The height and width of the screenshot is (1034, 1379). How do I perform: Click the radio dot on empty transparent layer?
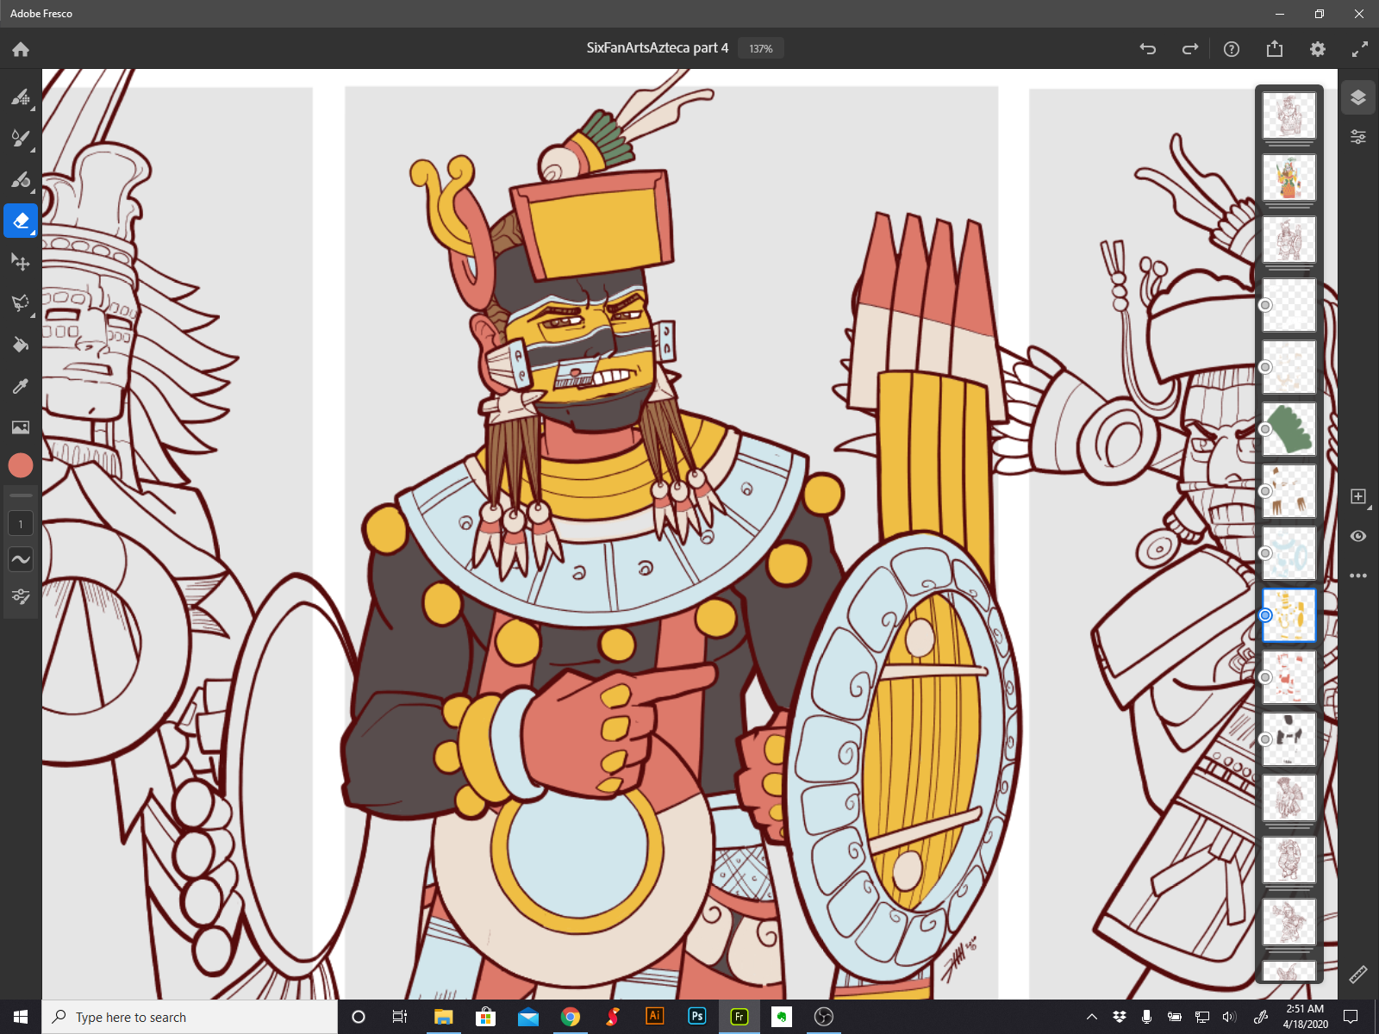[1265, 305]
